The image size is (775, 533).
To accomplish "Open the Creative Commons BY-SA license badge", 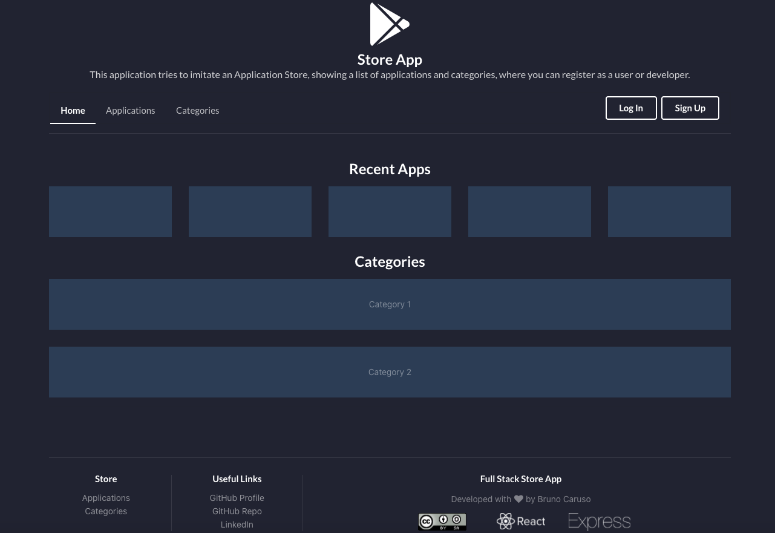I will (442, 522).
